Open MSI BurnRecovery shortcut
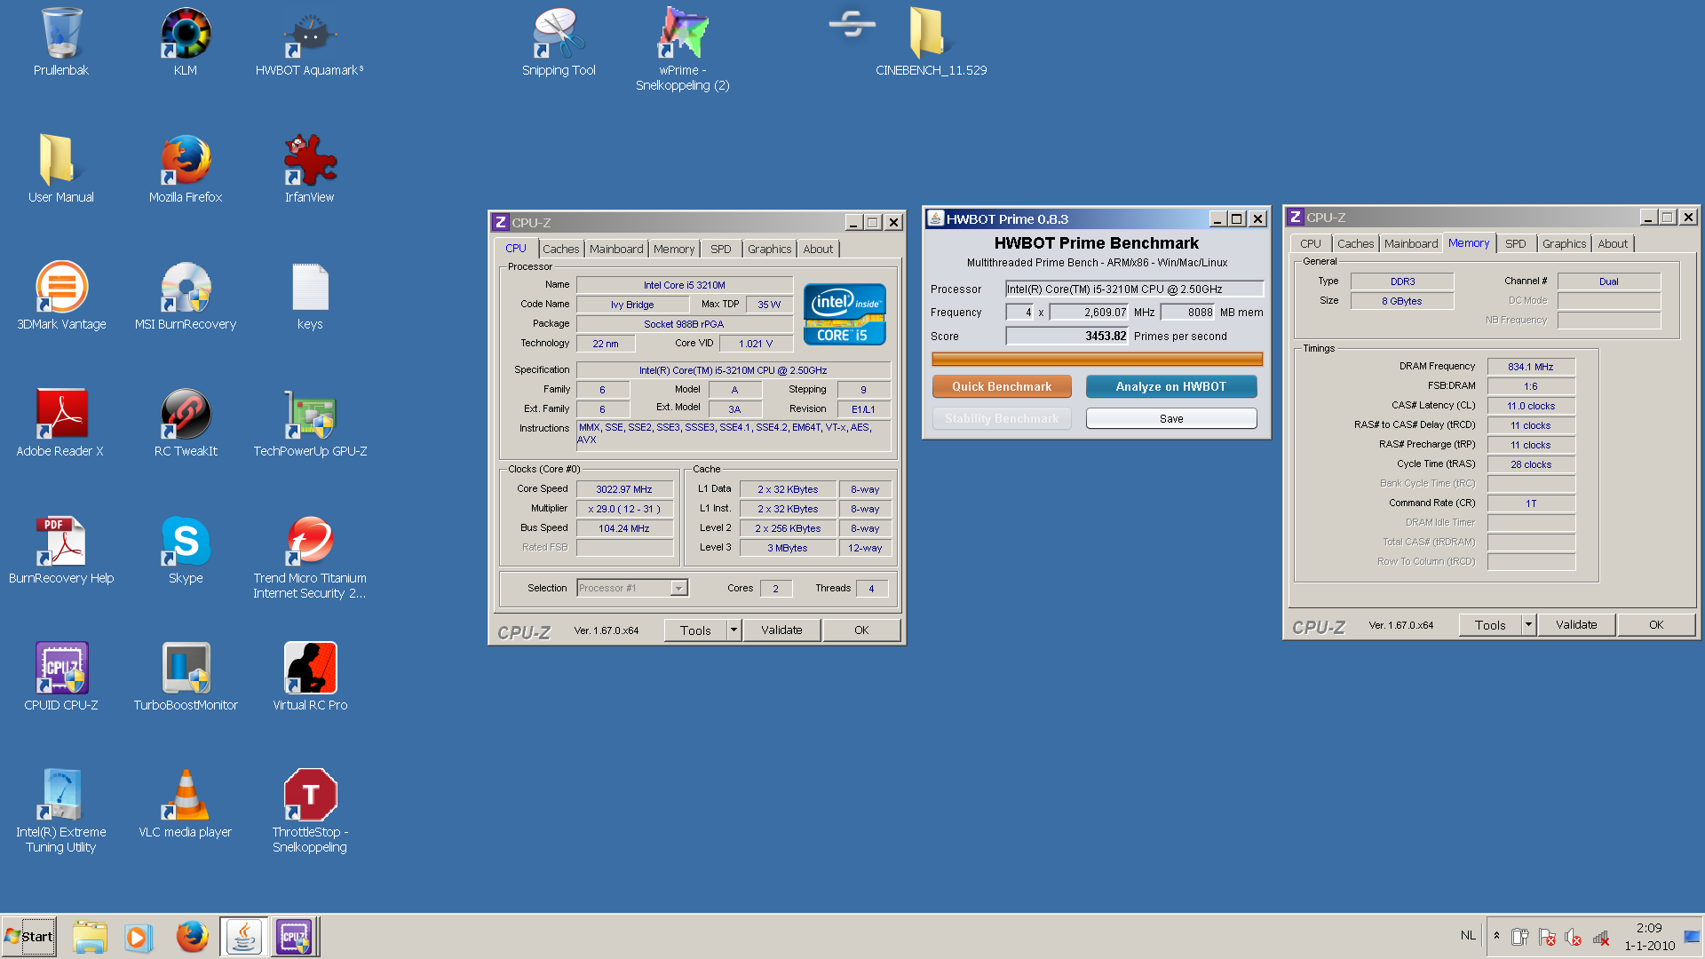Screen dimensions: 1705x959 [186, 296]
